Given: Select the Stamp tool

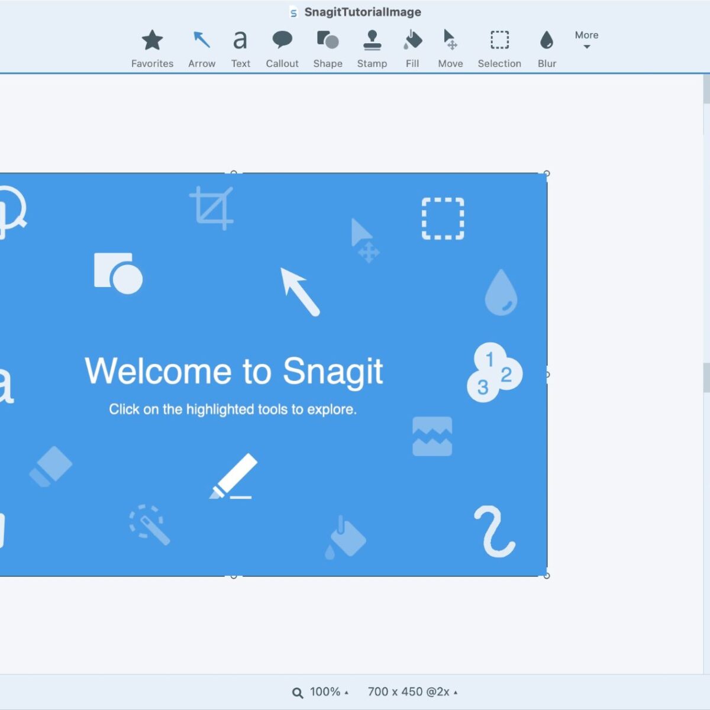Looking at the screenshot, I should 372,49.
